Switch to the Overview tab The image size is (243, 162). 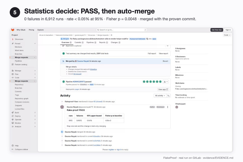click(67, 43)
